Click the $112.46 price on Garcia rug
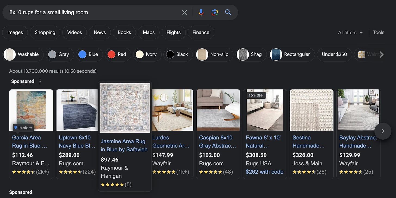The height and width of the screenshot is (198, 396). (22, 155)
